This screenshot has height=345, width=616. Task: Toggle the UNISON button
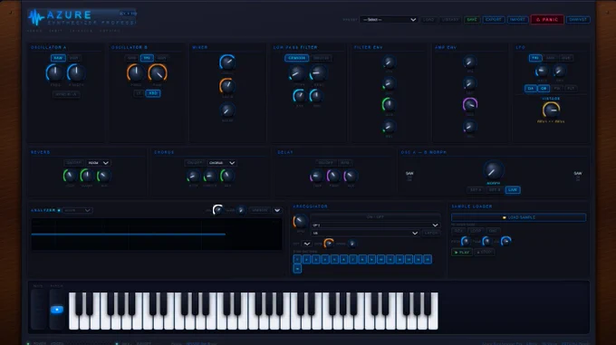(x=259, y=210)
